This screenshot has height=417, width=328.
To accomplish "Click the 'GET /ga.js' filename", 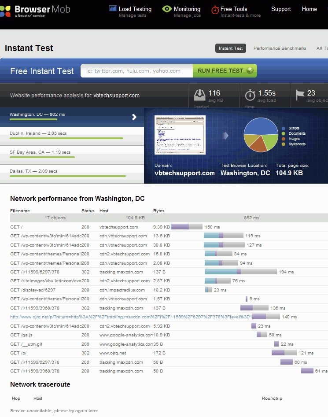I will 21,335.
